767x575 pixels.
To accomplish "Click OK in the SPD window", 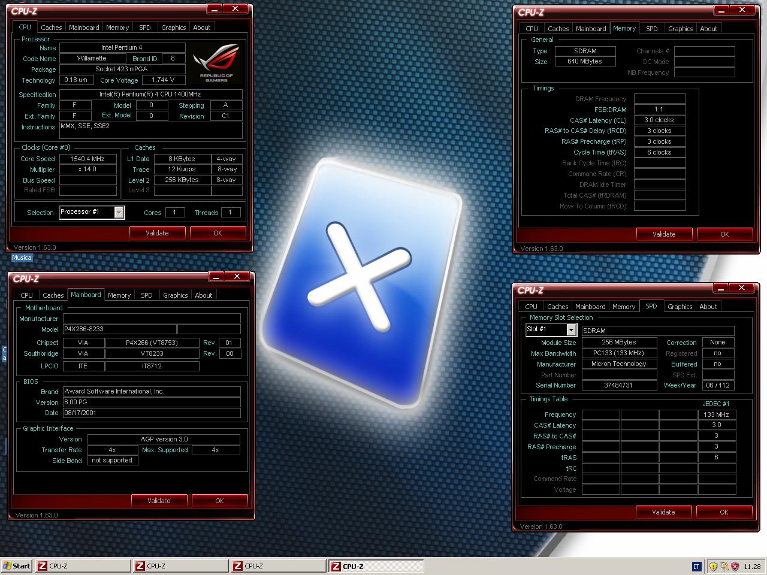I will [x=724, y=512].
